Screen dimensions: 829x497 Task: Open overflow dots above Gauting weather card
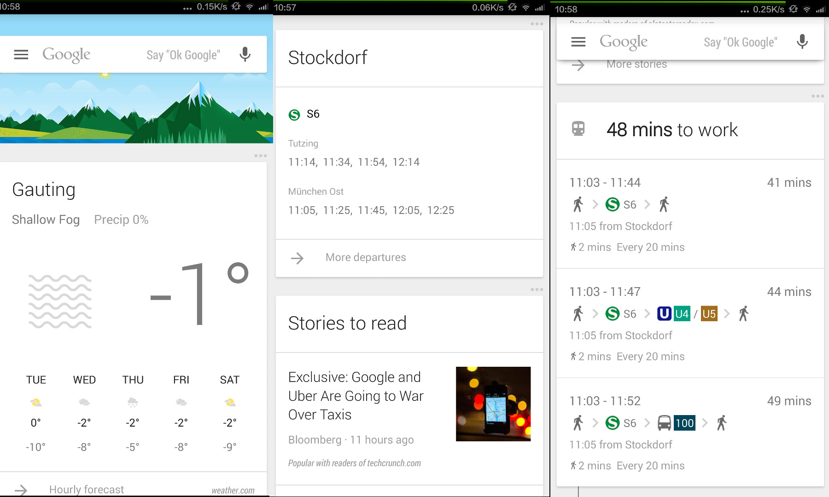[x=260, y=156]
